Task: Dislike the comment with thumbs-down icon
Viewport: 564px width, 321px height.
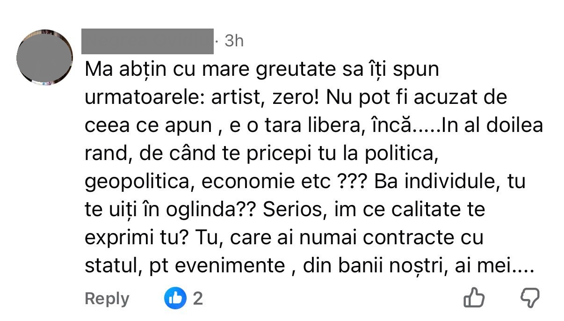Action: [x=530, y=298]
